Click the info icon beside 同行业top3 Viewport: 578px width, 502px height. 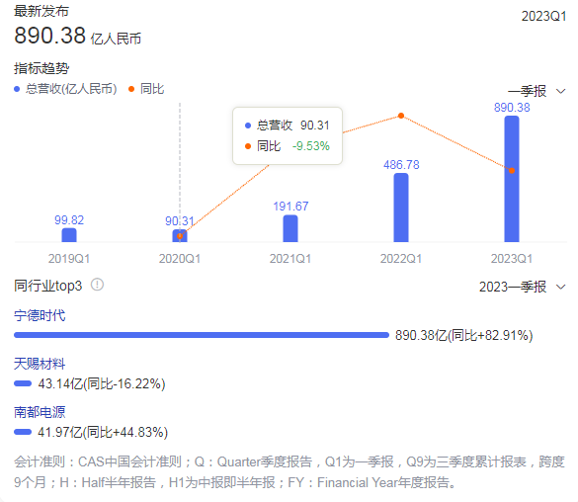click(97, 285)
